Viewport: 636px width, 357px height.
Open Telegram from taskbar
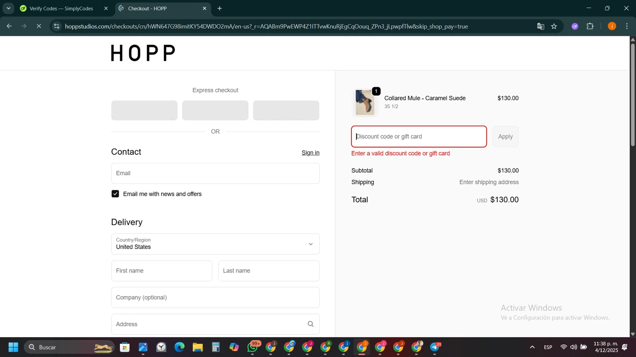click(x=435, y=347)
